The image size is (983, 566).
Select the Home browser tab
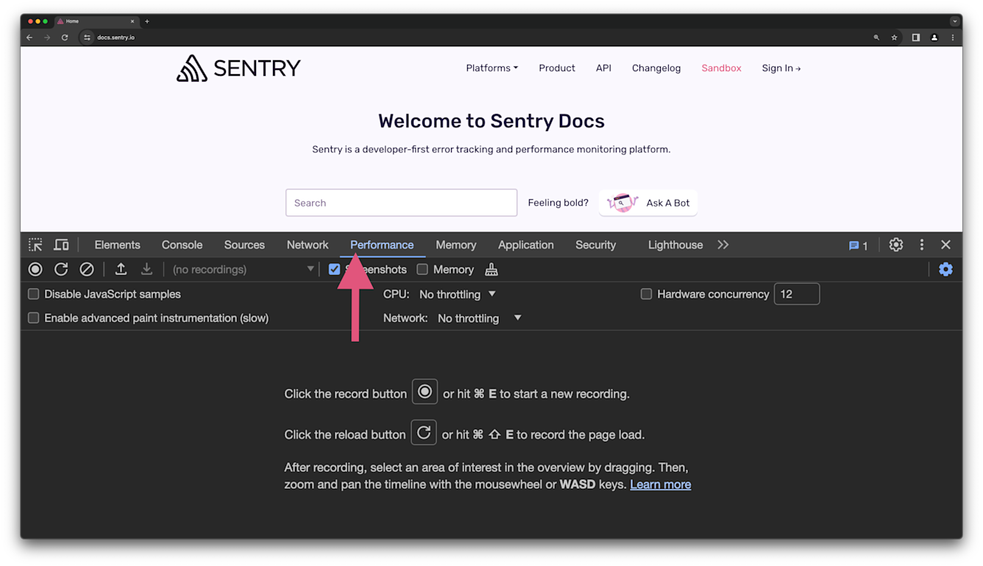tap(96, 21)
